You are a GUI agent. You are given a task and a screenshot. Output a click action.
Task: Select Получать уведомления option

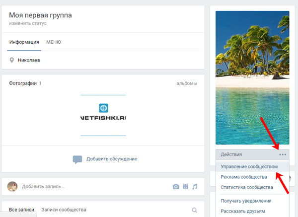click(246, 201)
